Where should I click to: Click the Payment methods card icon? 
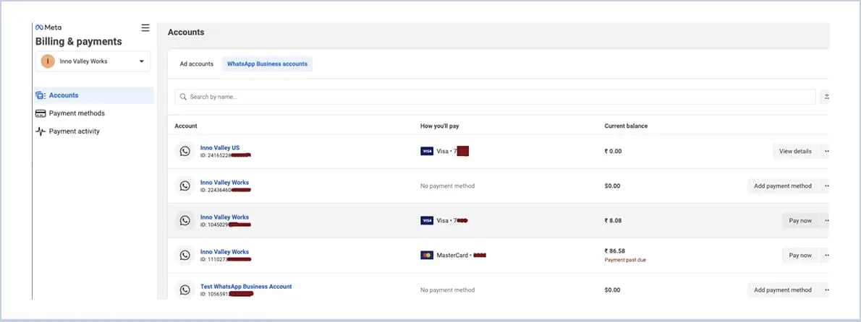point(40,113)
